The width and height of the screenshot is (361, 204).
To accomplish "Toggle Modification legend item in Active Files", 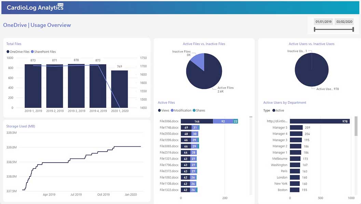I will click(181, 110).
